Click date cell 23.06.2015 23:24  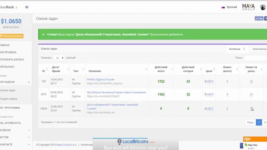tap(57, 108)
